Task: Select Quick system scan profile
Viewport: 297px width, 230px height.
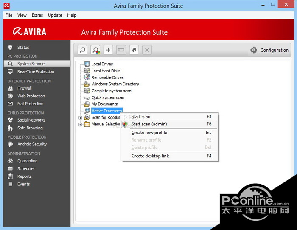Action: (x=108, y=97)
